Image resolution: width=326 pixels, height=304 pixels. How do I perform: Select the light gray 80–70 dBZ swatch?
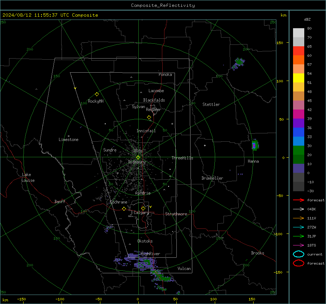[x=298, y=33]
